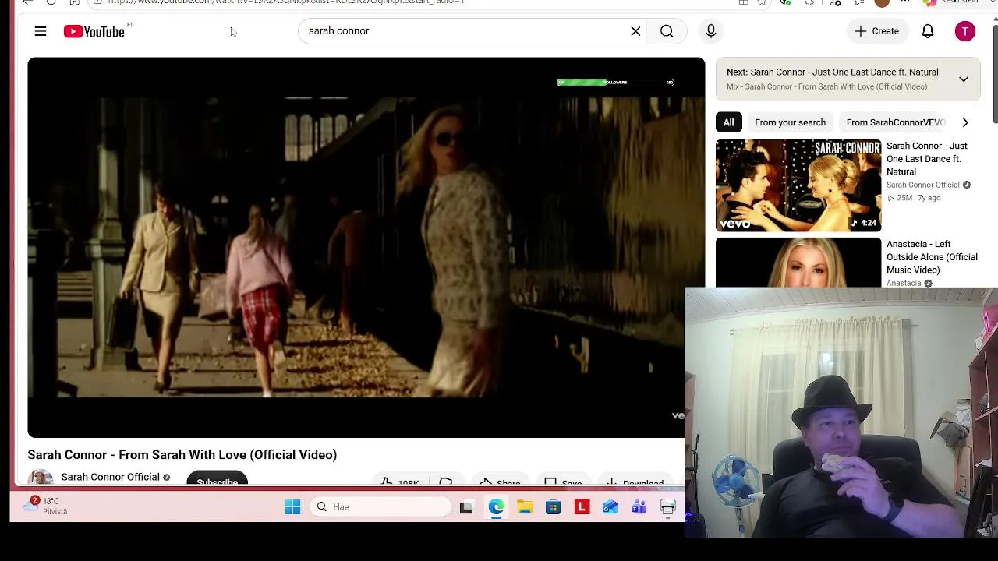Start voice search with the microphone
This screenshot has width=998, height=561.
[710, 31]
